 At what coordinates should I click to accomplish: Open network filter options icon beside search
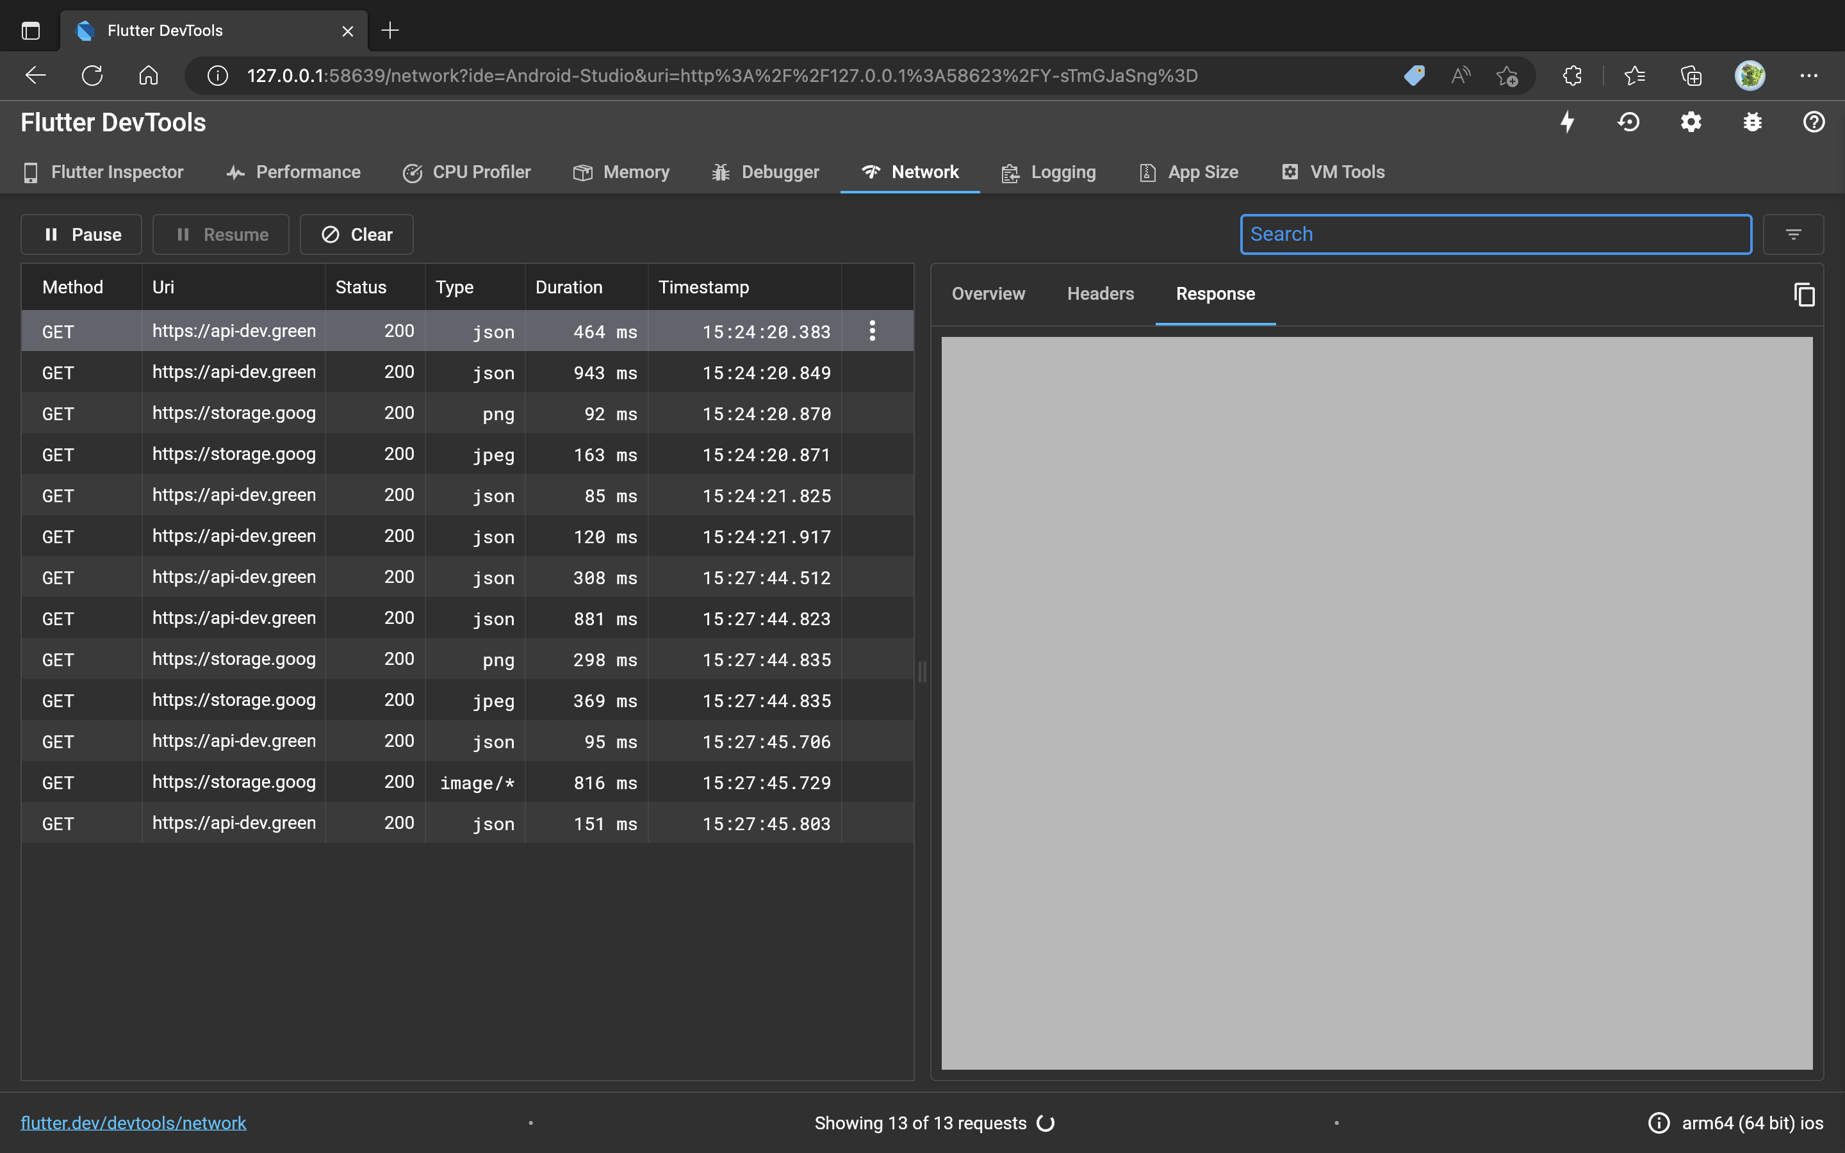click(1793, 233)
